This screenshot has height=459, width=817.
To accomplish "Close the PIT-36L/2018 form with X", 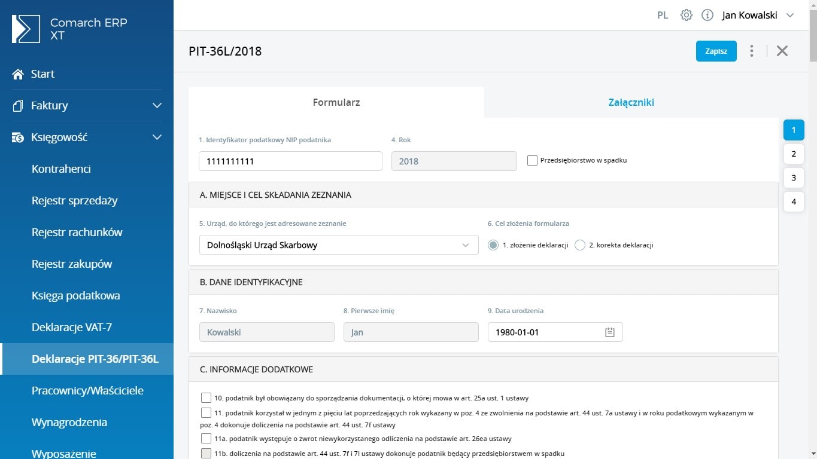I will tap(782, 51).
